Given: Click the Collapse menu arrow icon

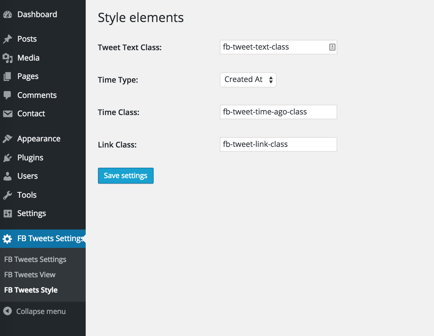Looking at the screenshot, I should click(x=7, y=311).
